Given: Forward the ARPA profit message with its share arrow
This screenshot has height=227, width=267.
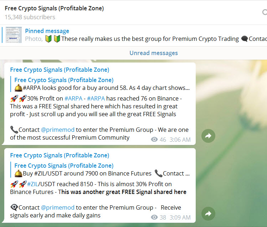Looking at the screenshot, I should 208,136.
